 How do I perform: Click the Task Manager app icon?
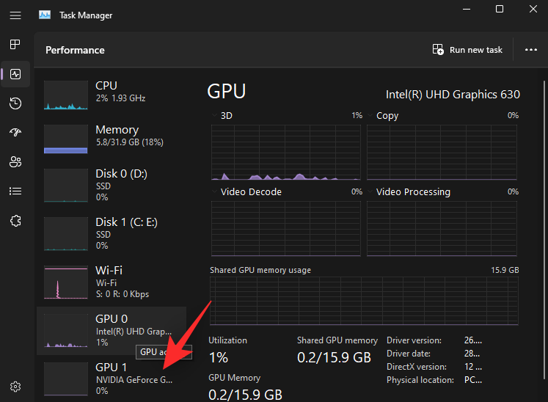click(45, 15)
